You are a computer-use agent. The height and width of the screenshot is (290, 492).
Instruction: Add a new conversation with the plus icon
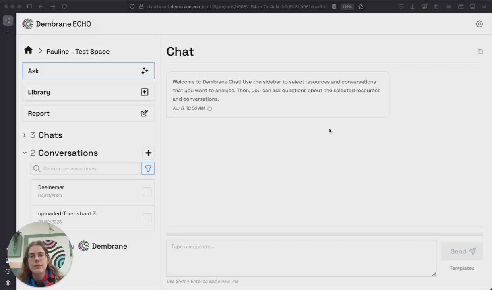[149, 153]
